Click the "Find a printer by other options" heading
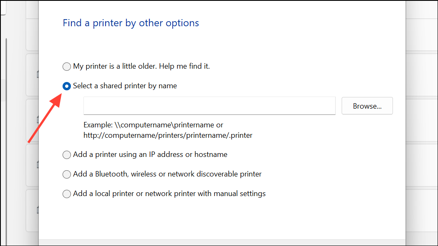The height and width of the screenshot is (246, 438). click(131, 23)
